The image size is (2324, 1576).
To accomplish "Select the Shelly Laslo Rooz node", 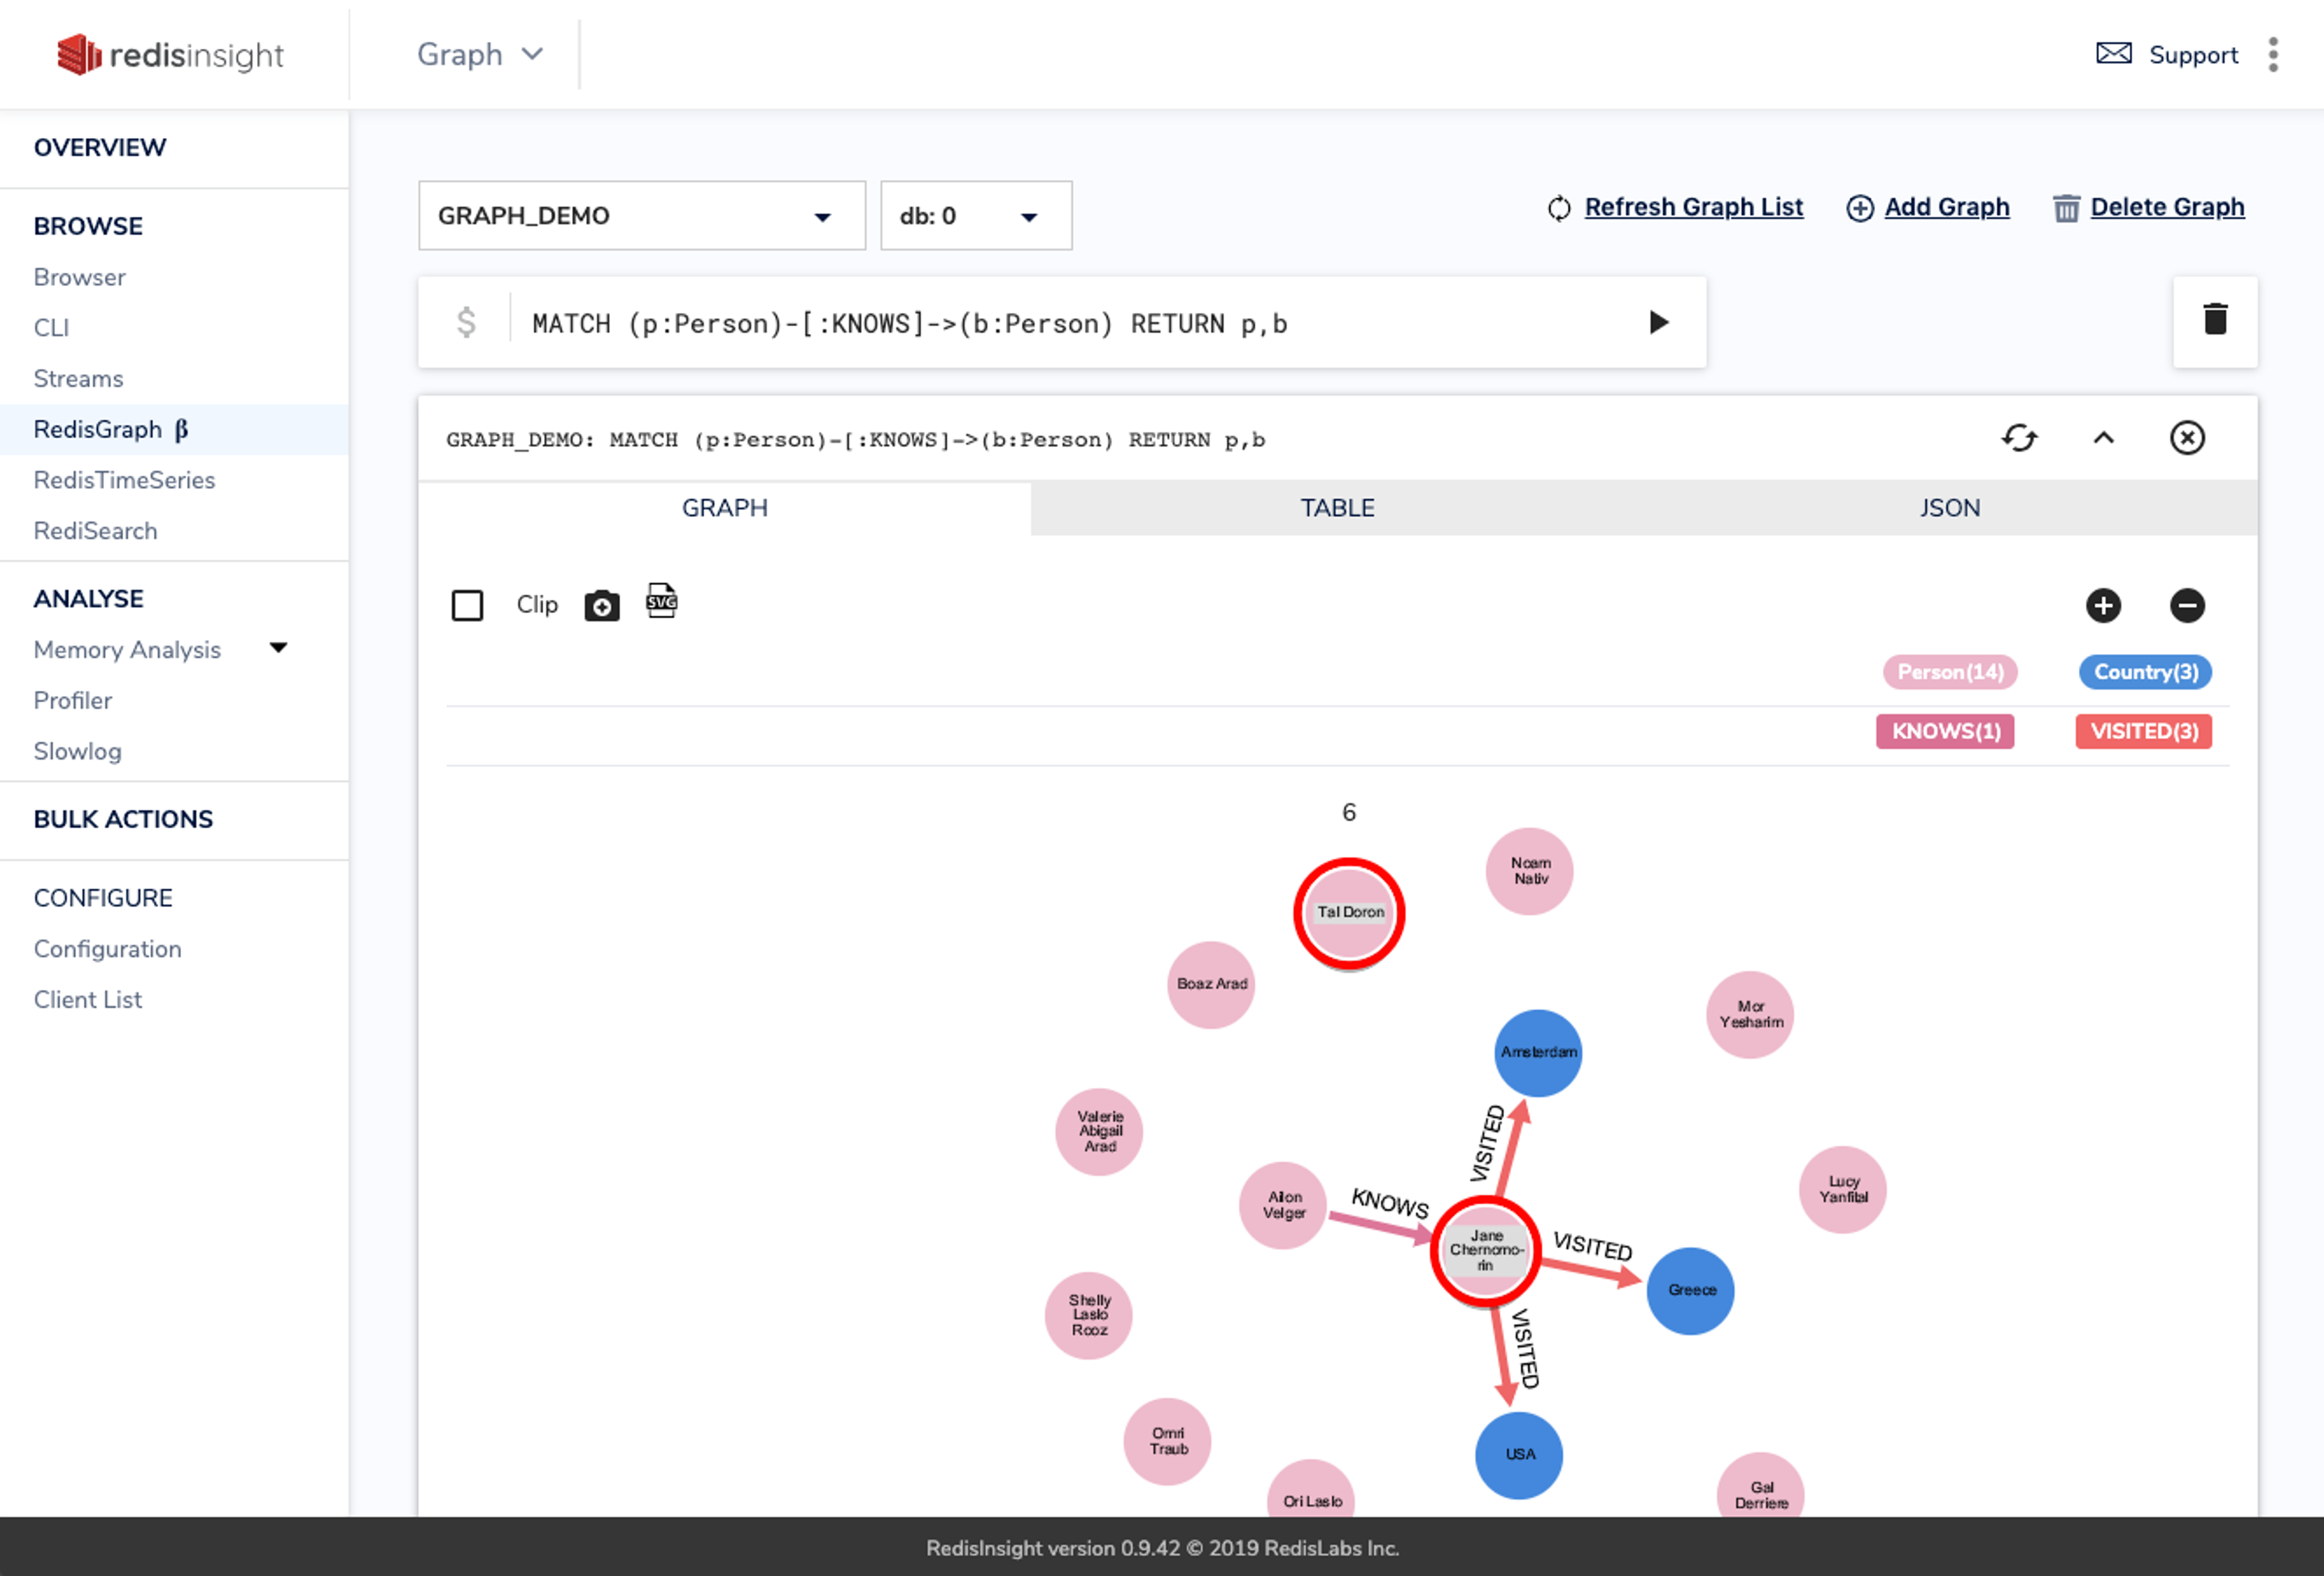I will 1089,1316.
